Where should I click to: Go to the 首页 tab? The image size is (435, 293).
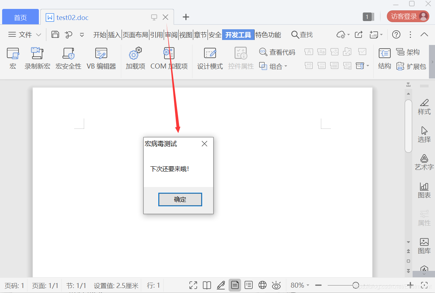point(20,17)
